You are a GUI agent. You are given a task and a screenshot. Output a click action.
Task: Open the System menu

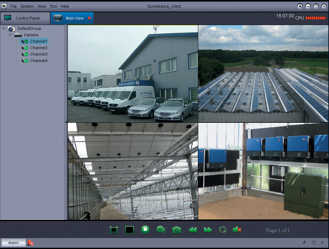pyautogui.click(x=27, y=6)
